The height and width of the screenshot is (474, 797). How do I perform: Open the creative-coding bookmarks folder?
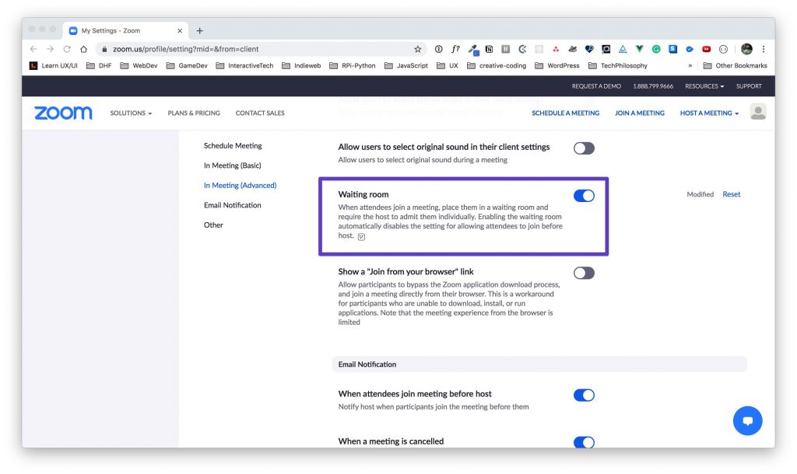point(496,65)
